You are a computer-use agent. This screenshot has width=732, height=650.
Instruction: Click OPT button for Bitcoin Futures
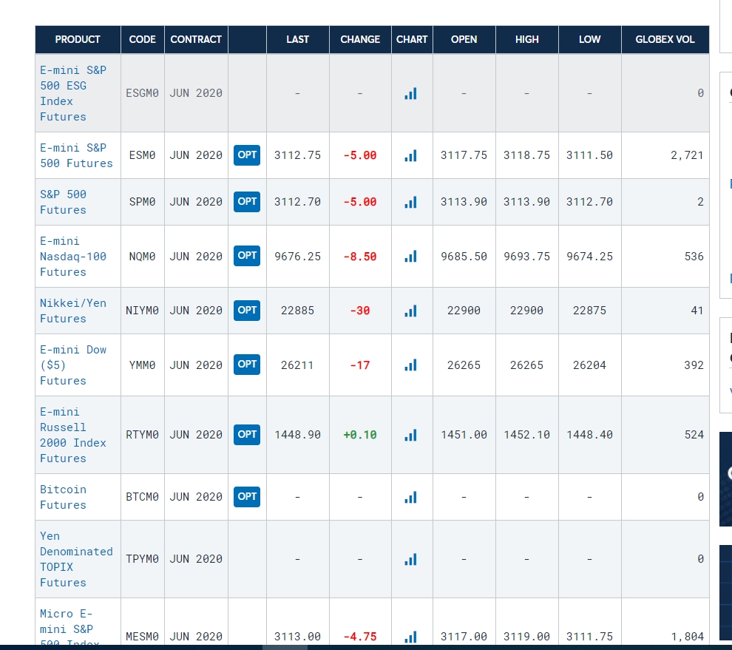pyautogui.click(x=247, y=497)
